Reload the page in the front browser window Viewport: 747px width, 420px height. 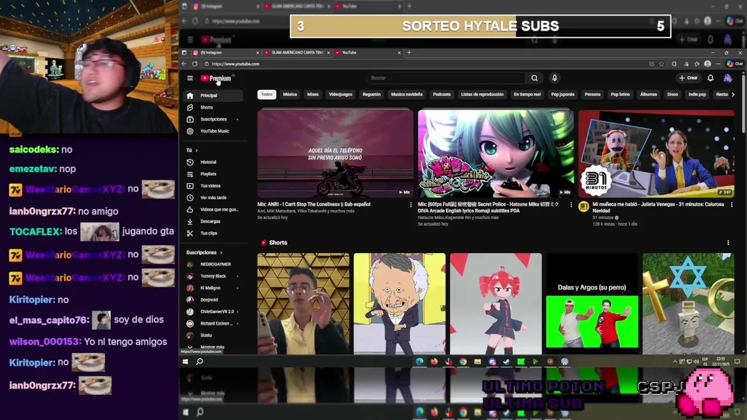pyautogui.click(x=195, y=64)
